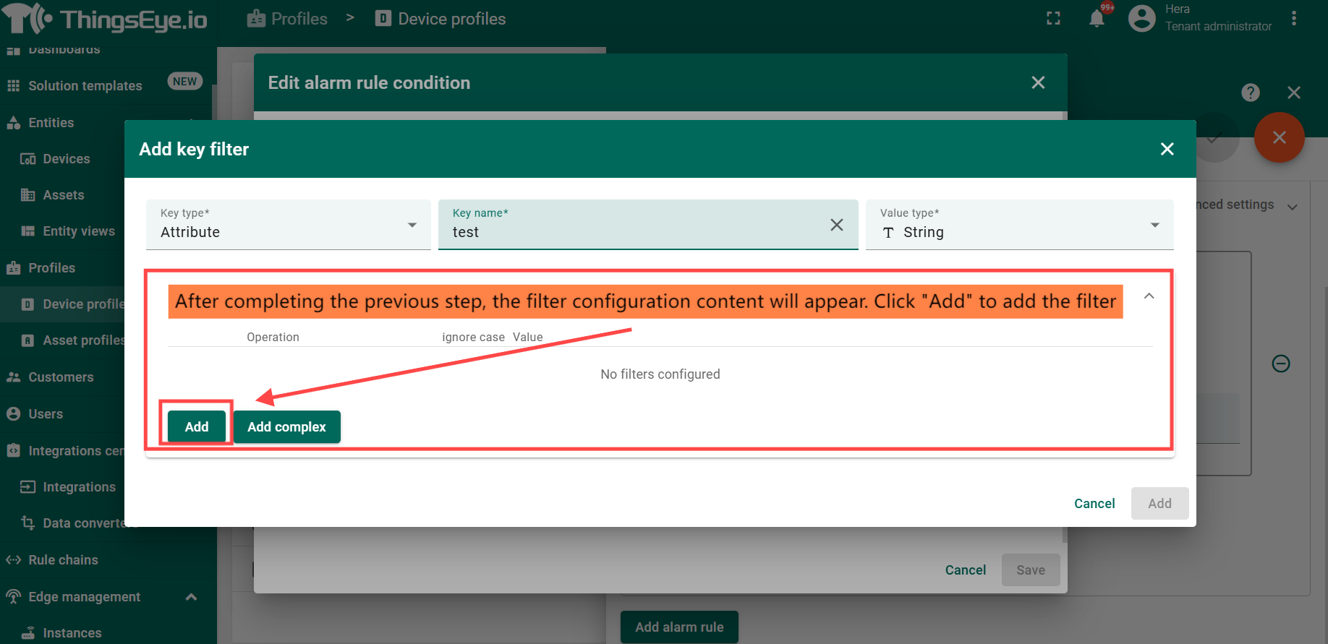Click the help question mark icon
This screenshot has height=644, width=1328.
click(1250, 93)
